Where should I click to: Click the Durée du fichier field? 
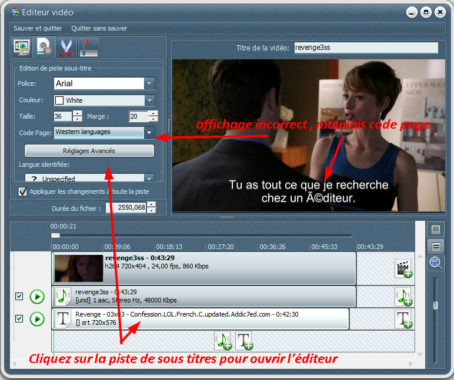click(126, 207)
